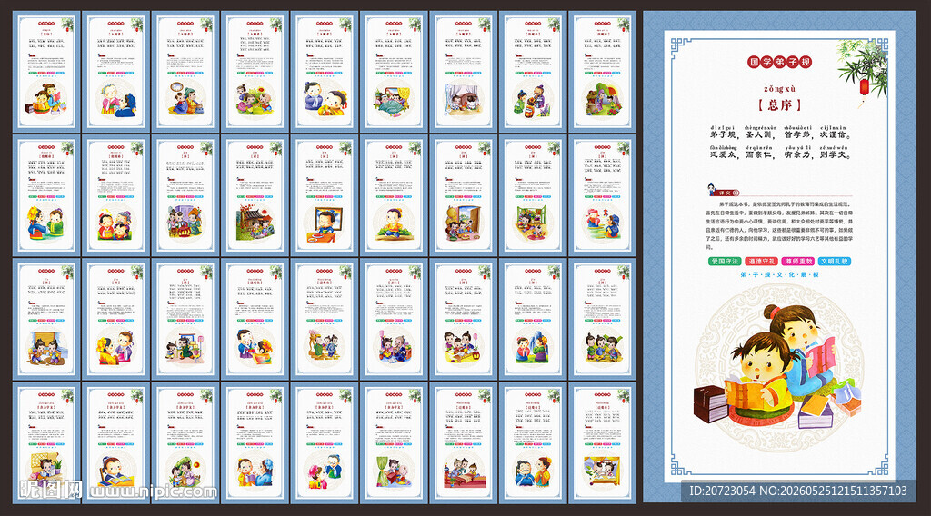Open the thumbnail with old woman in pink robe
This screenshot has height=516, width=931.
[x=115, y=71]
